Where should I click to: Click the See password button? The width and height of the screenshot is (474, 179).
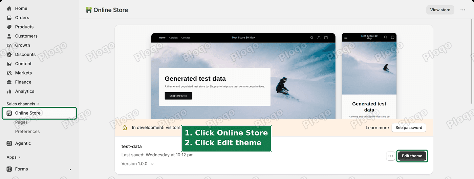[x=409, y=128]
